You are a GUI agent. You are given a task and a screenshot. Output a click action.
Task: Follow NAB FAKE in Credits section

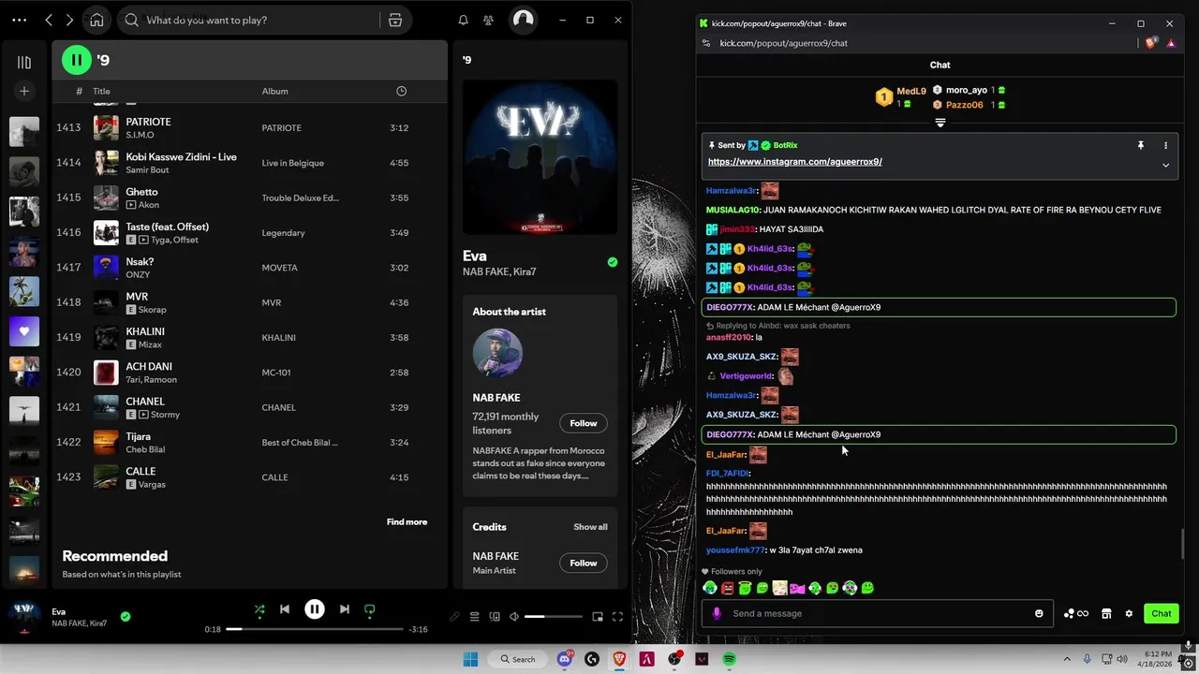point(583,563)
